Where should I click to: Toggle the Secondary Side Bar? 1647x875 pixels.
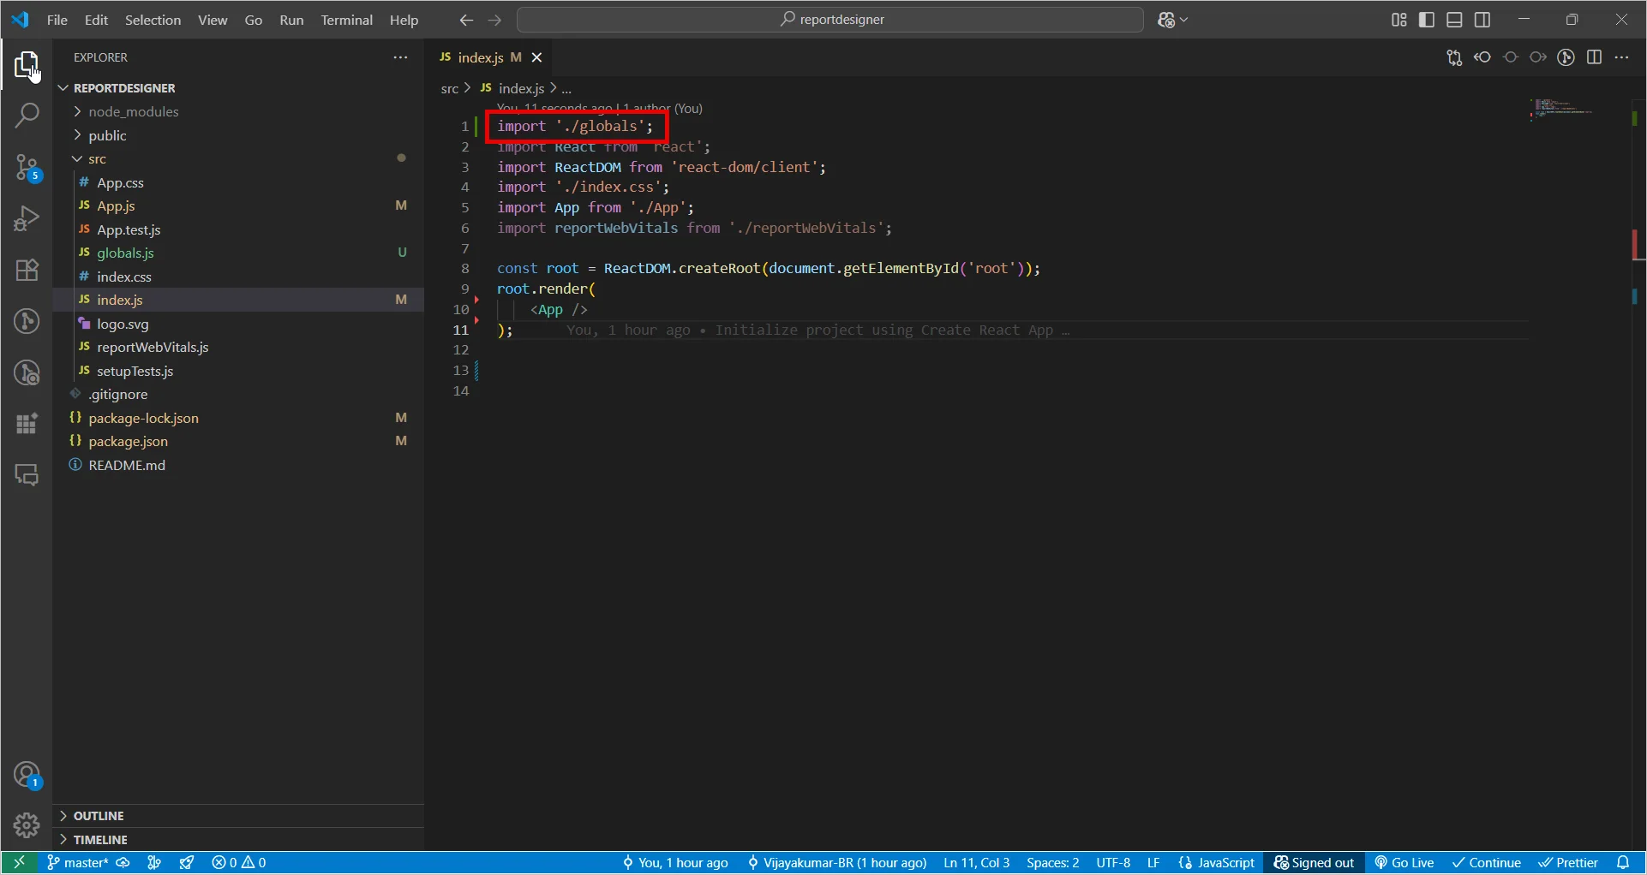point(1484,19)
